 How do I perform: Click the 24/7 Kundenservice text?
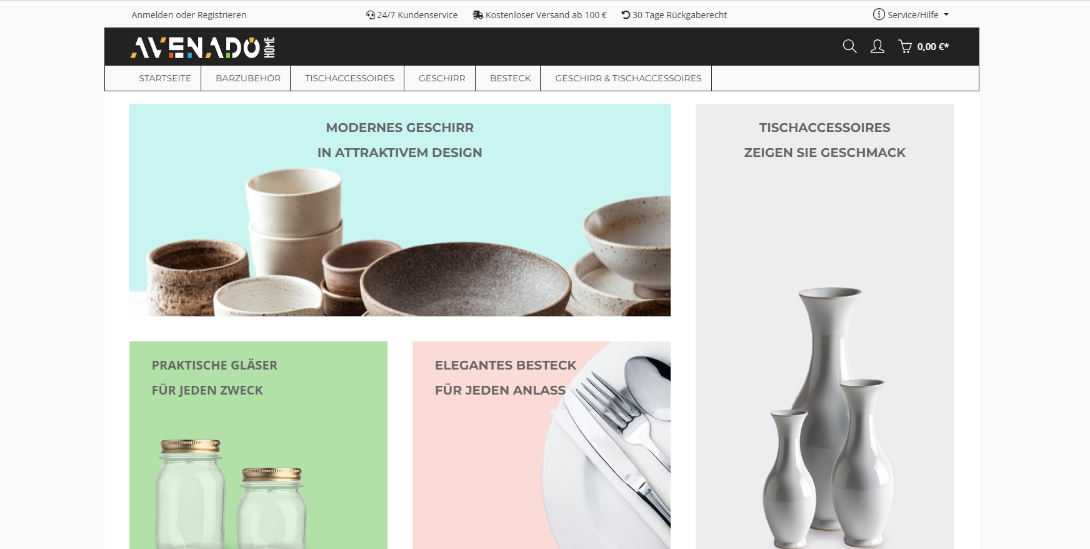click(417, 15)
